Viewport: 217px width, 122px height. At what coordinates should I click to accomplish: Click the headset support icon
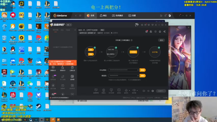[x=142, y=25]
